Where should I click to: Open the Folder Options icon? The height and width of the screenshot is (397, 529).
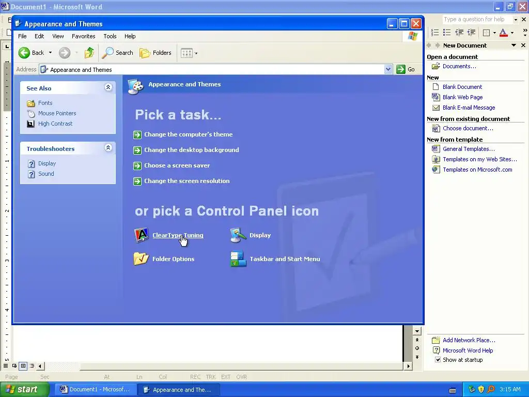pos(141,259)
